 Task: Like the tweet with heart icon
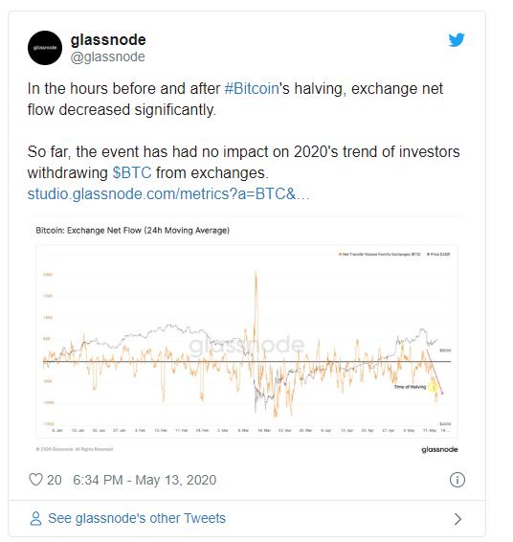click(35, 480)
